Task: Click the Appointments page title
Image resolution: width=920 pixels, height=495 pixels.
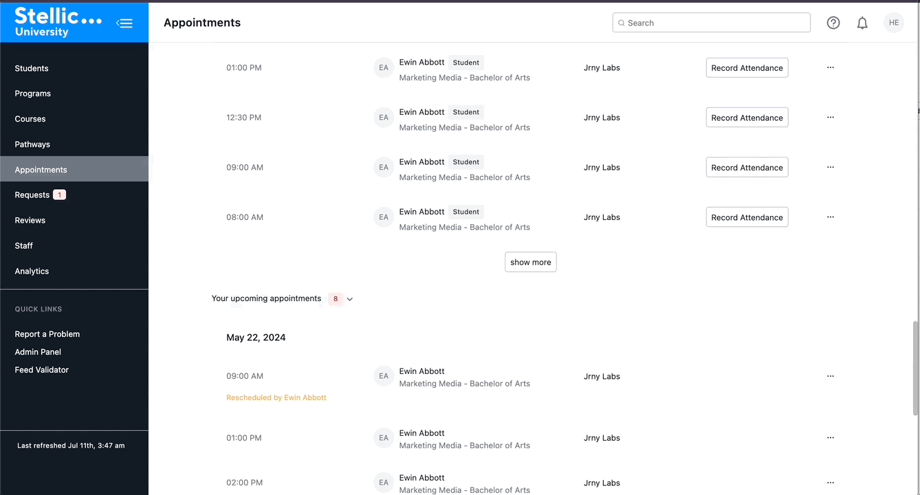Action: tap(202, 23)
